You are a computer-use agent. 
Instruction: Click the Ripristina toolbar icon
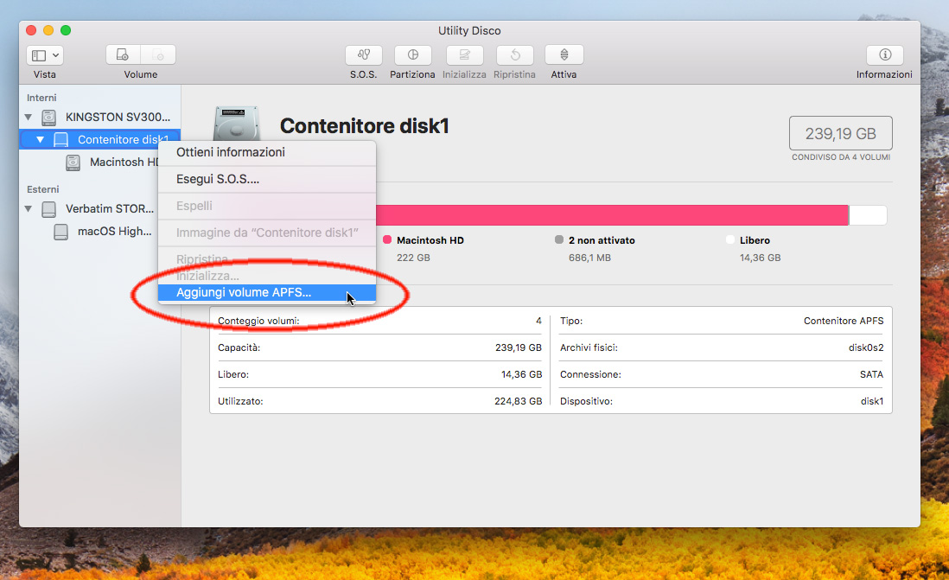(514, 54)
